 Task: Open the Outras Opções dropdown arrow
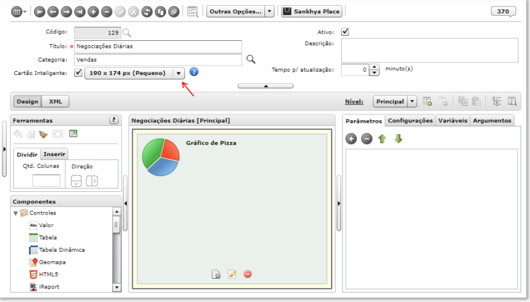[x=269, y=11]
